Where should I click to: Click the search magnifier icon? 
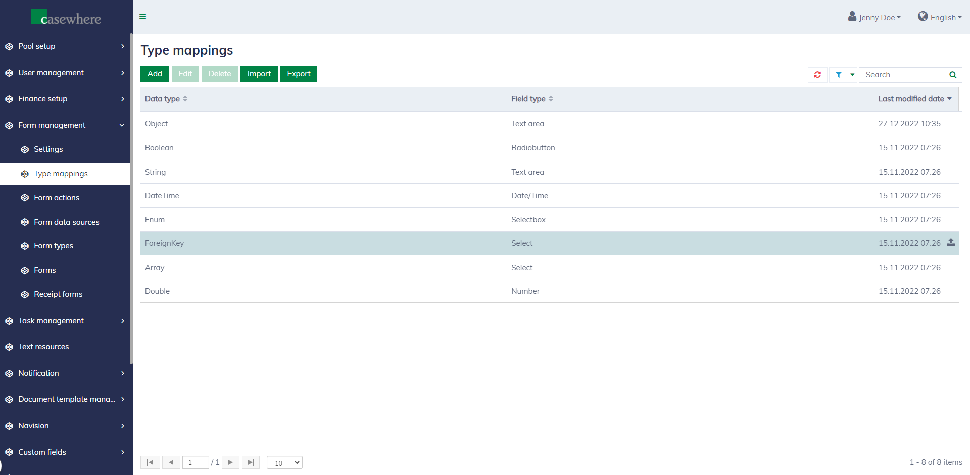point(953,75)
